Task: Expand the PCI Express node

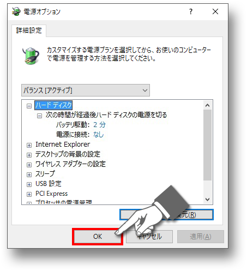Action: coord(29,194)
